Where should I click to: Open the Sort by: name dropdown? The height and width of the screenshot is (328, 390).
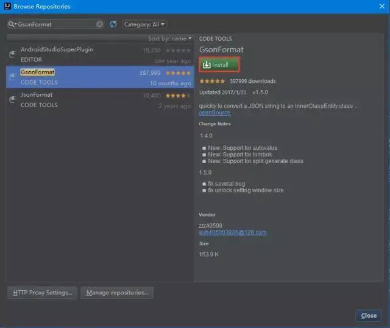pos(170,39)
